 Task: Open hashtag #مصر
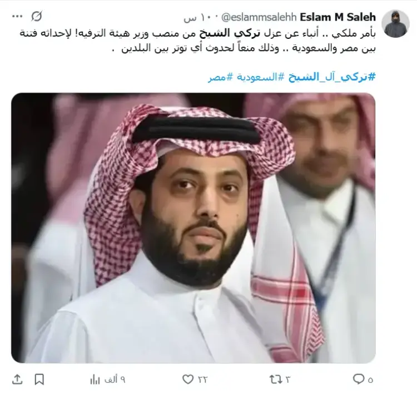[221, 78]
